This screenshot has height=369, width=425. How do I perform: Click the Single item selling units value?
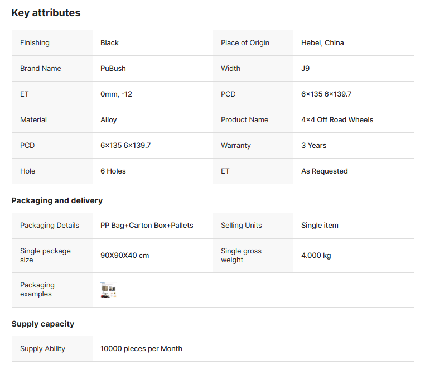(x=320, y=226)
